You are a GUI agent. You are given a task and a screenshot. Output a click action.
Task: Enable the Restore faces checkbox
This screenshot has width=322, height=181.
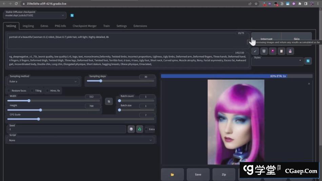pyautogui.click(x=9, y=90)
